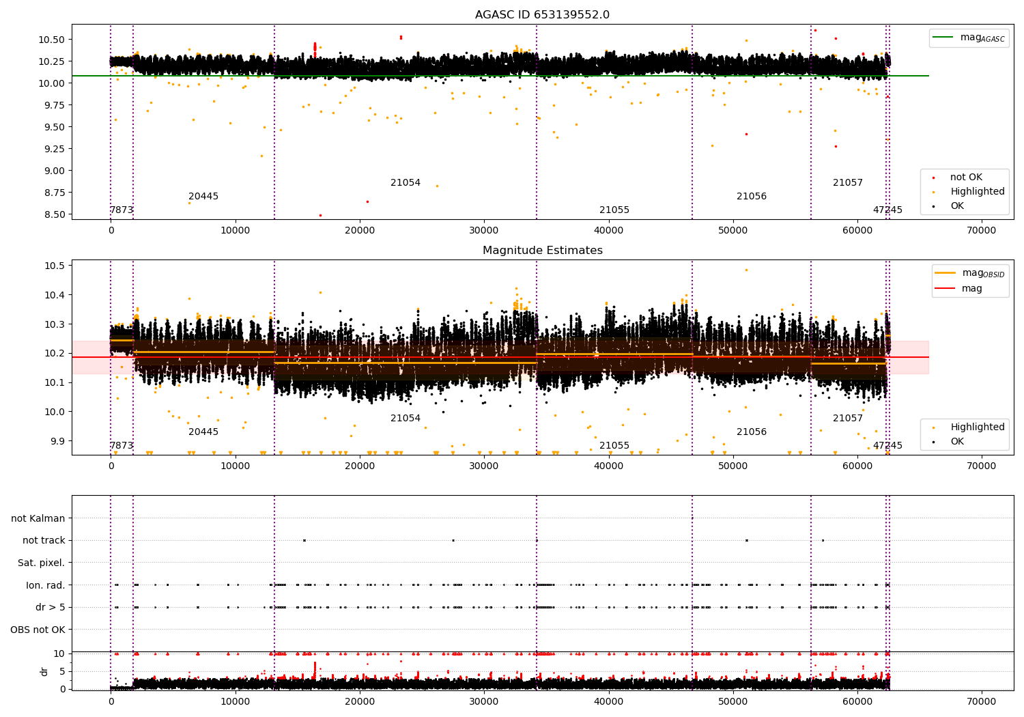Image resolution: width=1024 pixels, height=717 pixels.
Task: Click obsid label 21057 in Magnitude Estimates plot
Action: [x=848, y=419]
